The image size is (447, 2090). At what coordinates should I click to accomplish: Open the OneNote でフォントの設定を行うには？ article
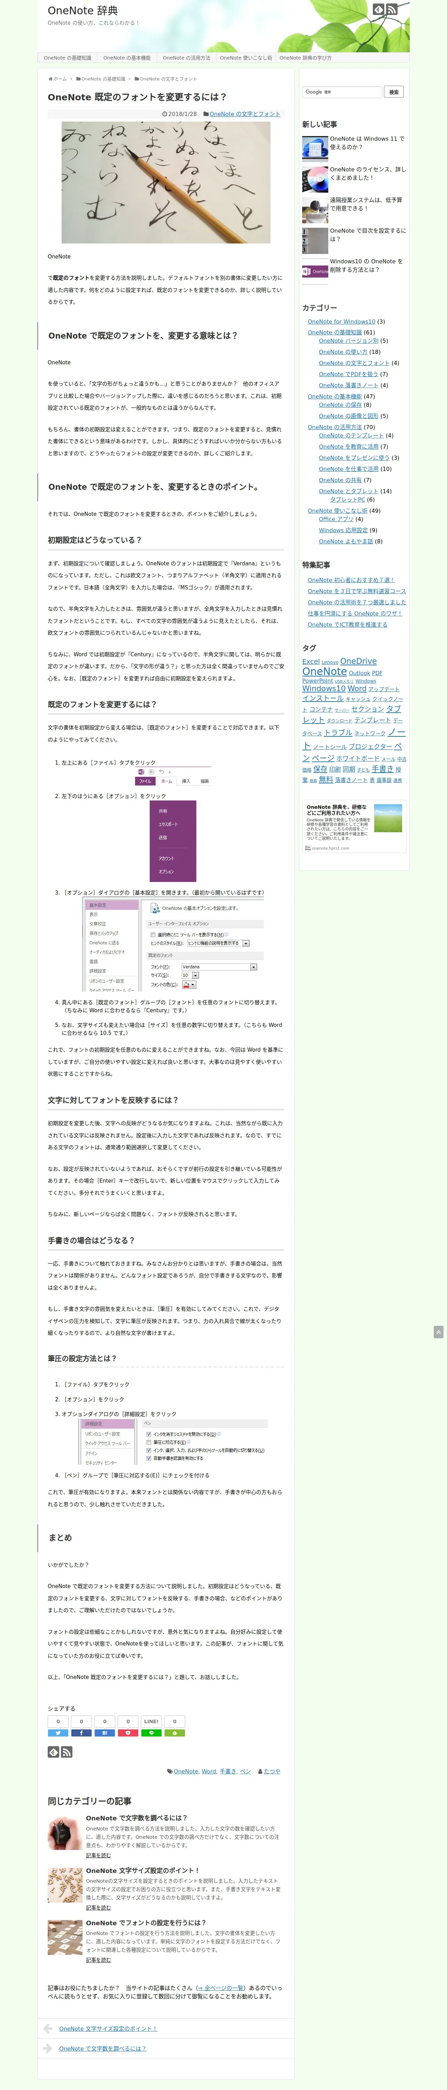point(146,1923)
